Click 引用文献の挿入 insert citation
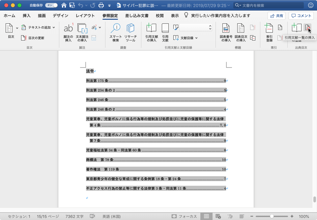 tap(152, 33)
